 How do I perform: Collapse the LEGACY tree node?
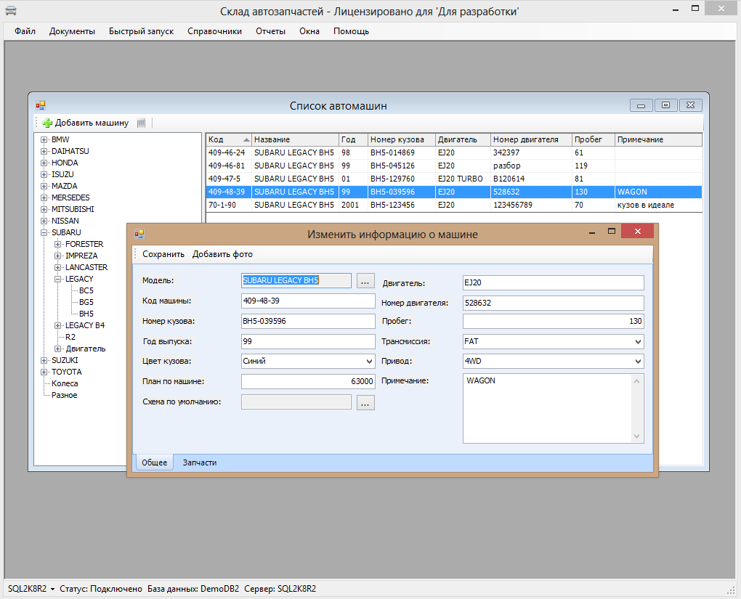58,279
